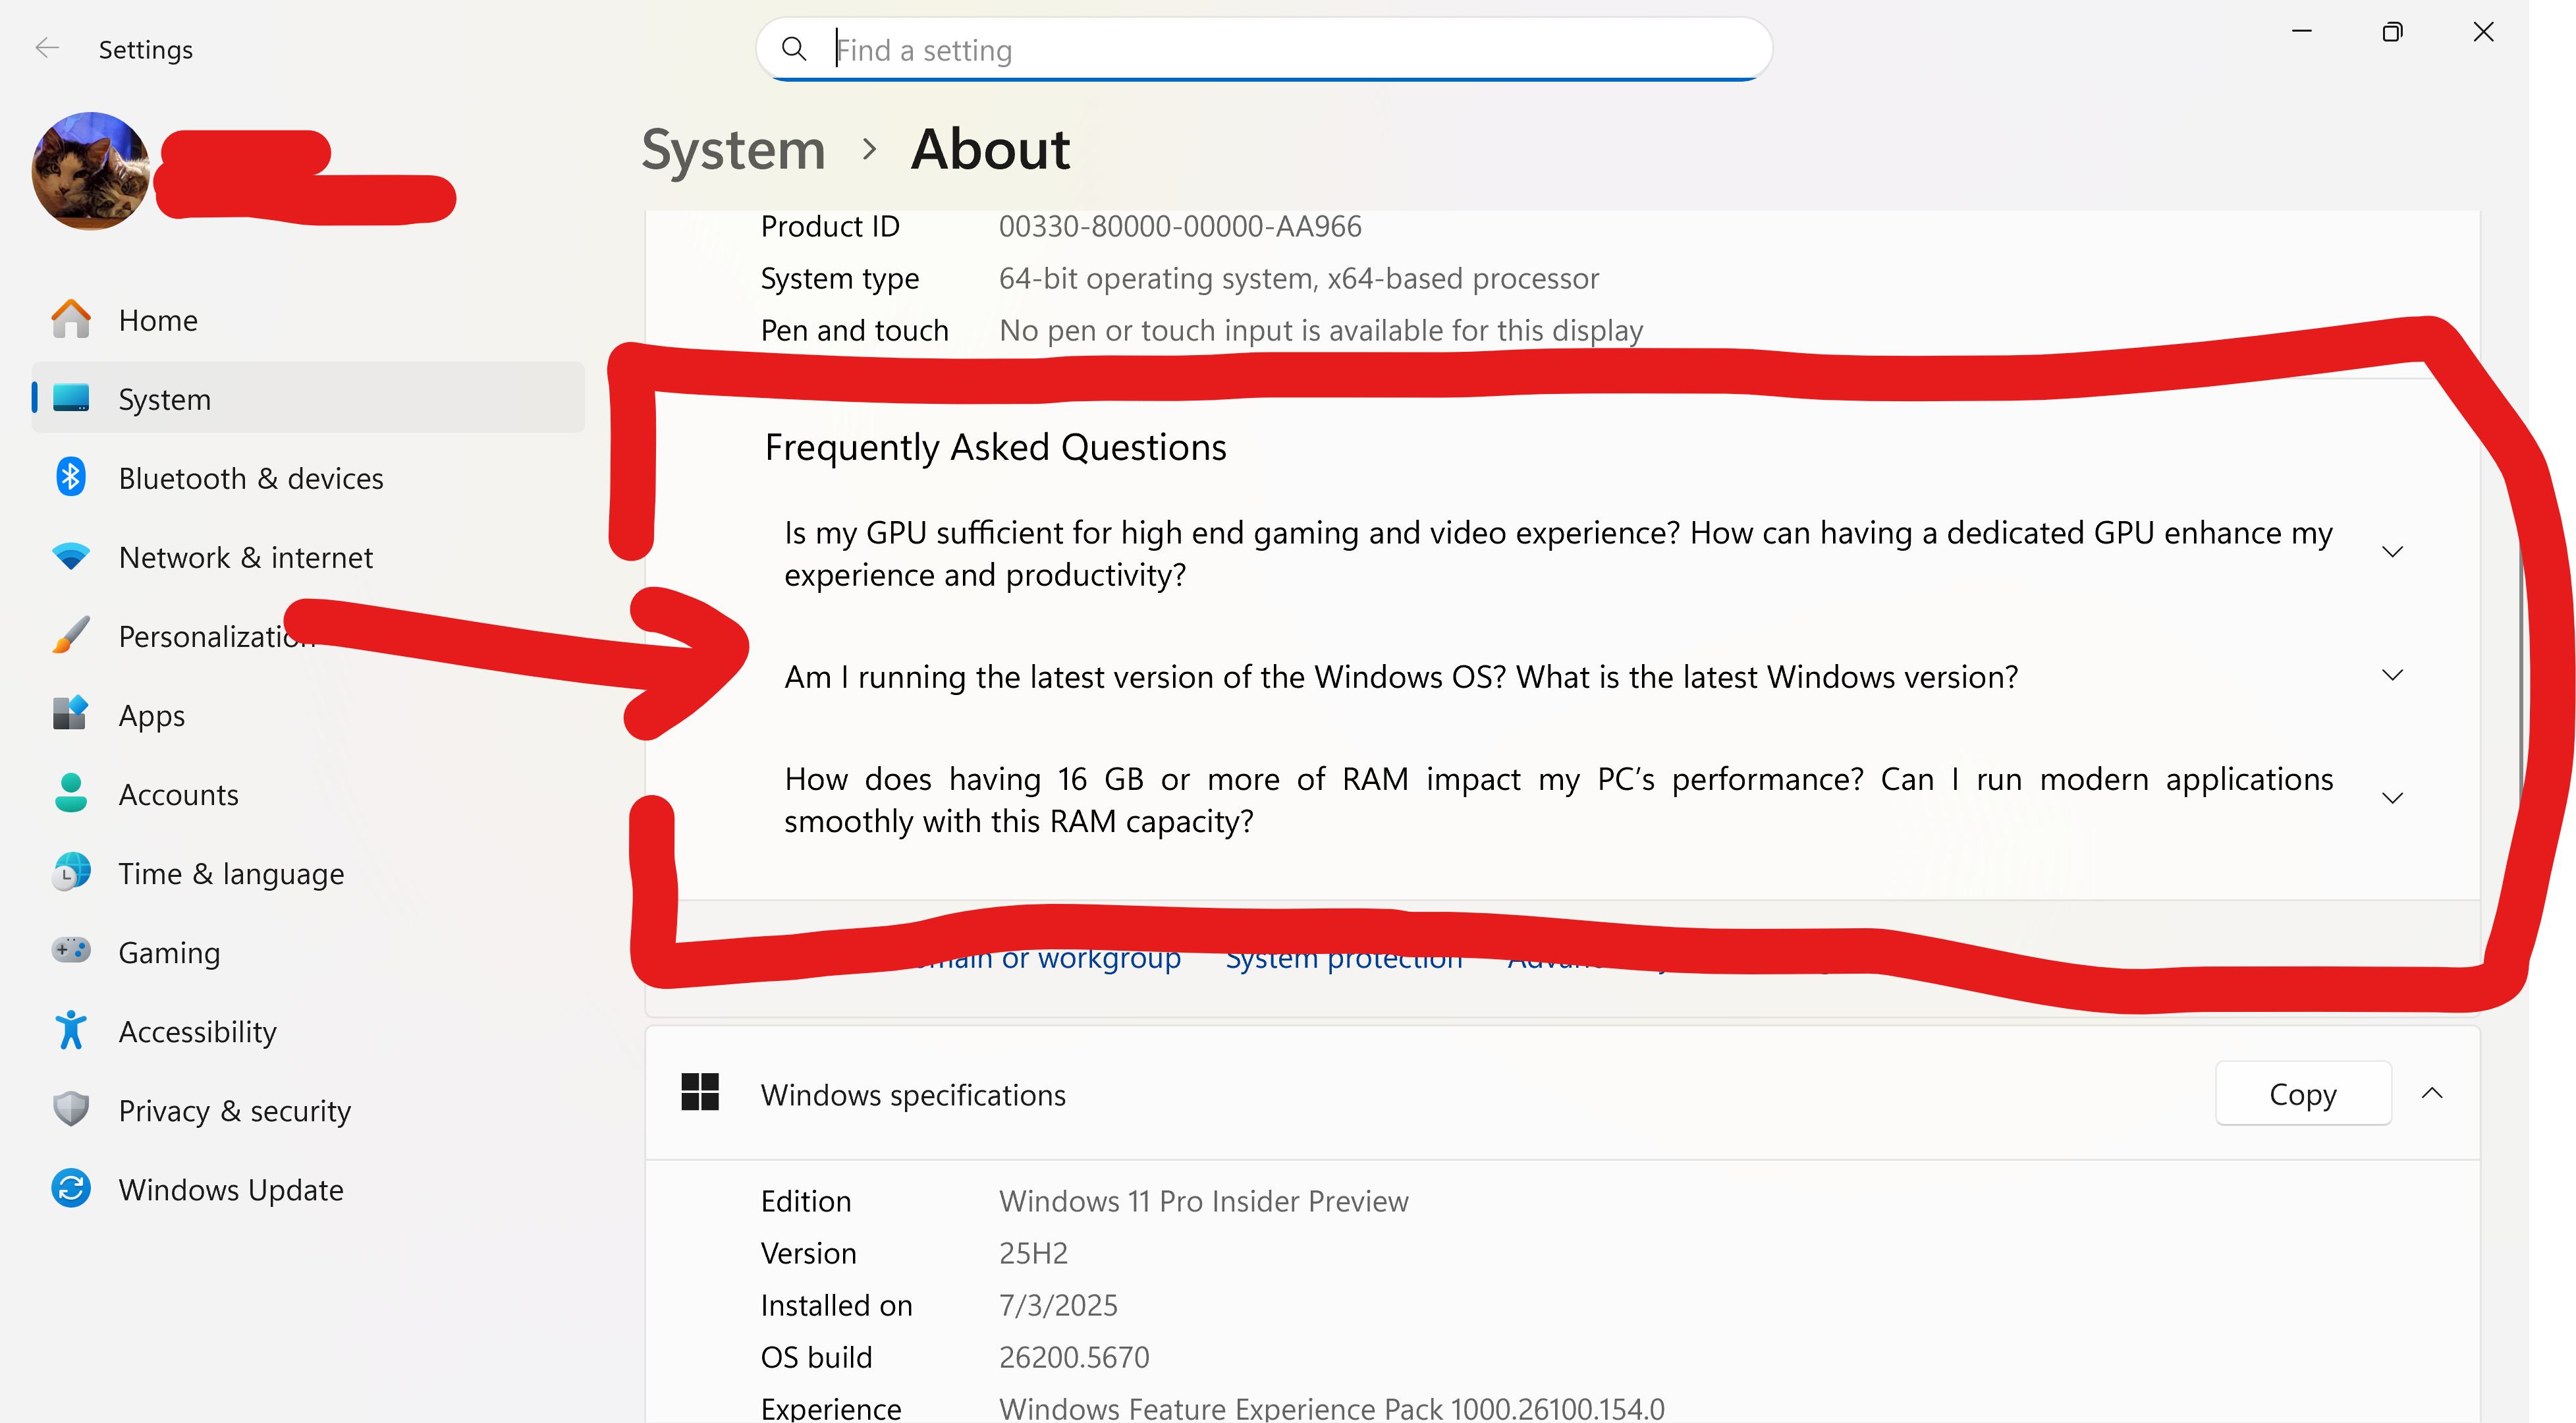
Task: Collapse the Windows specifications section
Action: coord(2432,1093)
